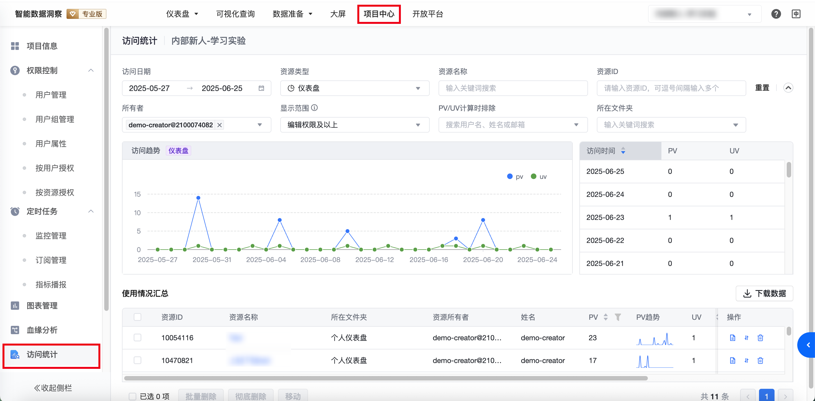Click the 2025-05-27 start date field
Viewport: 815px width, 401px height.
pyautogui.click(x=149, y=88)
